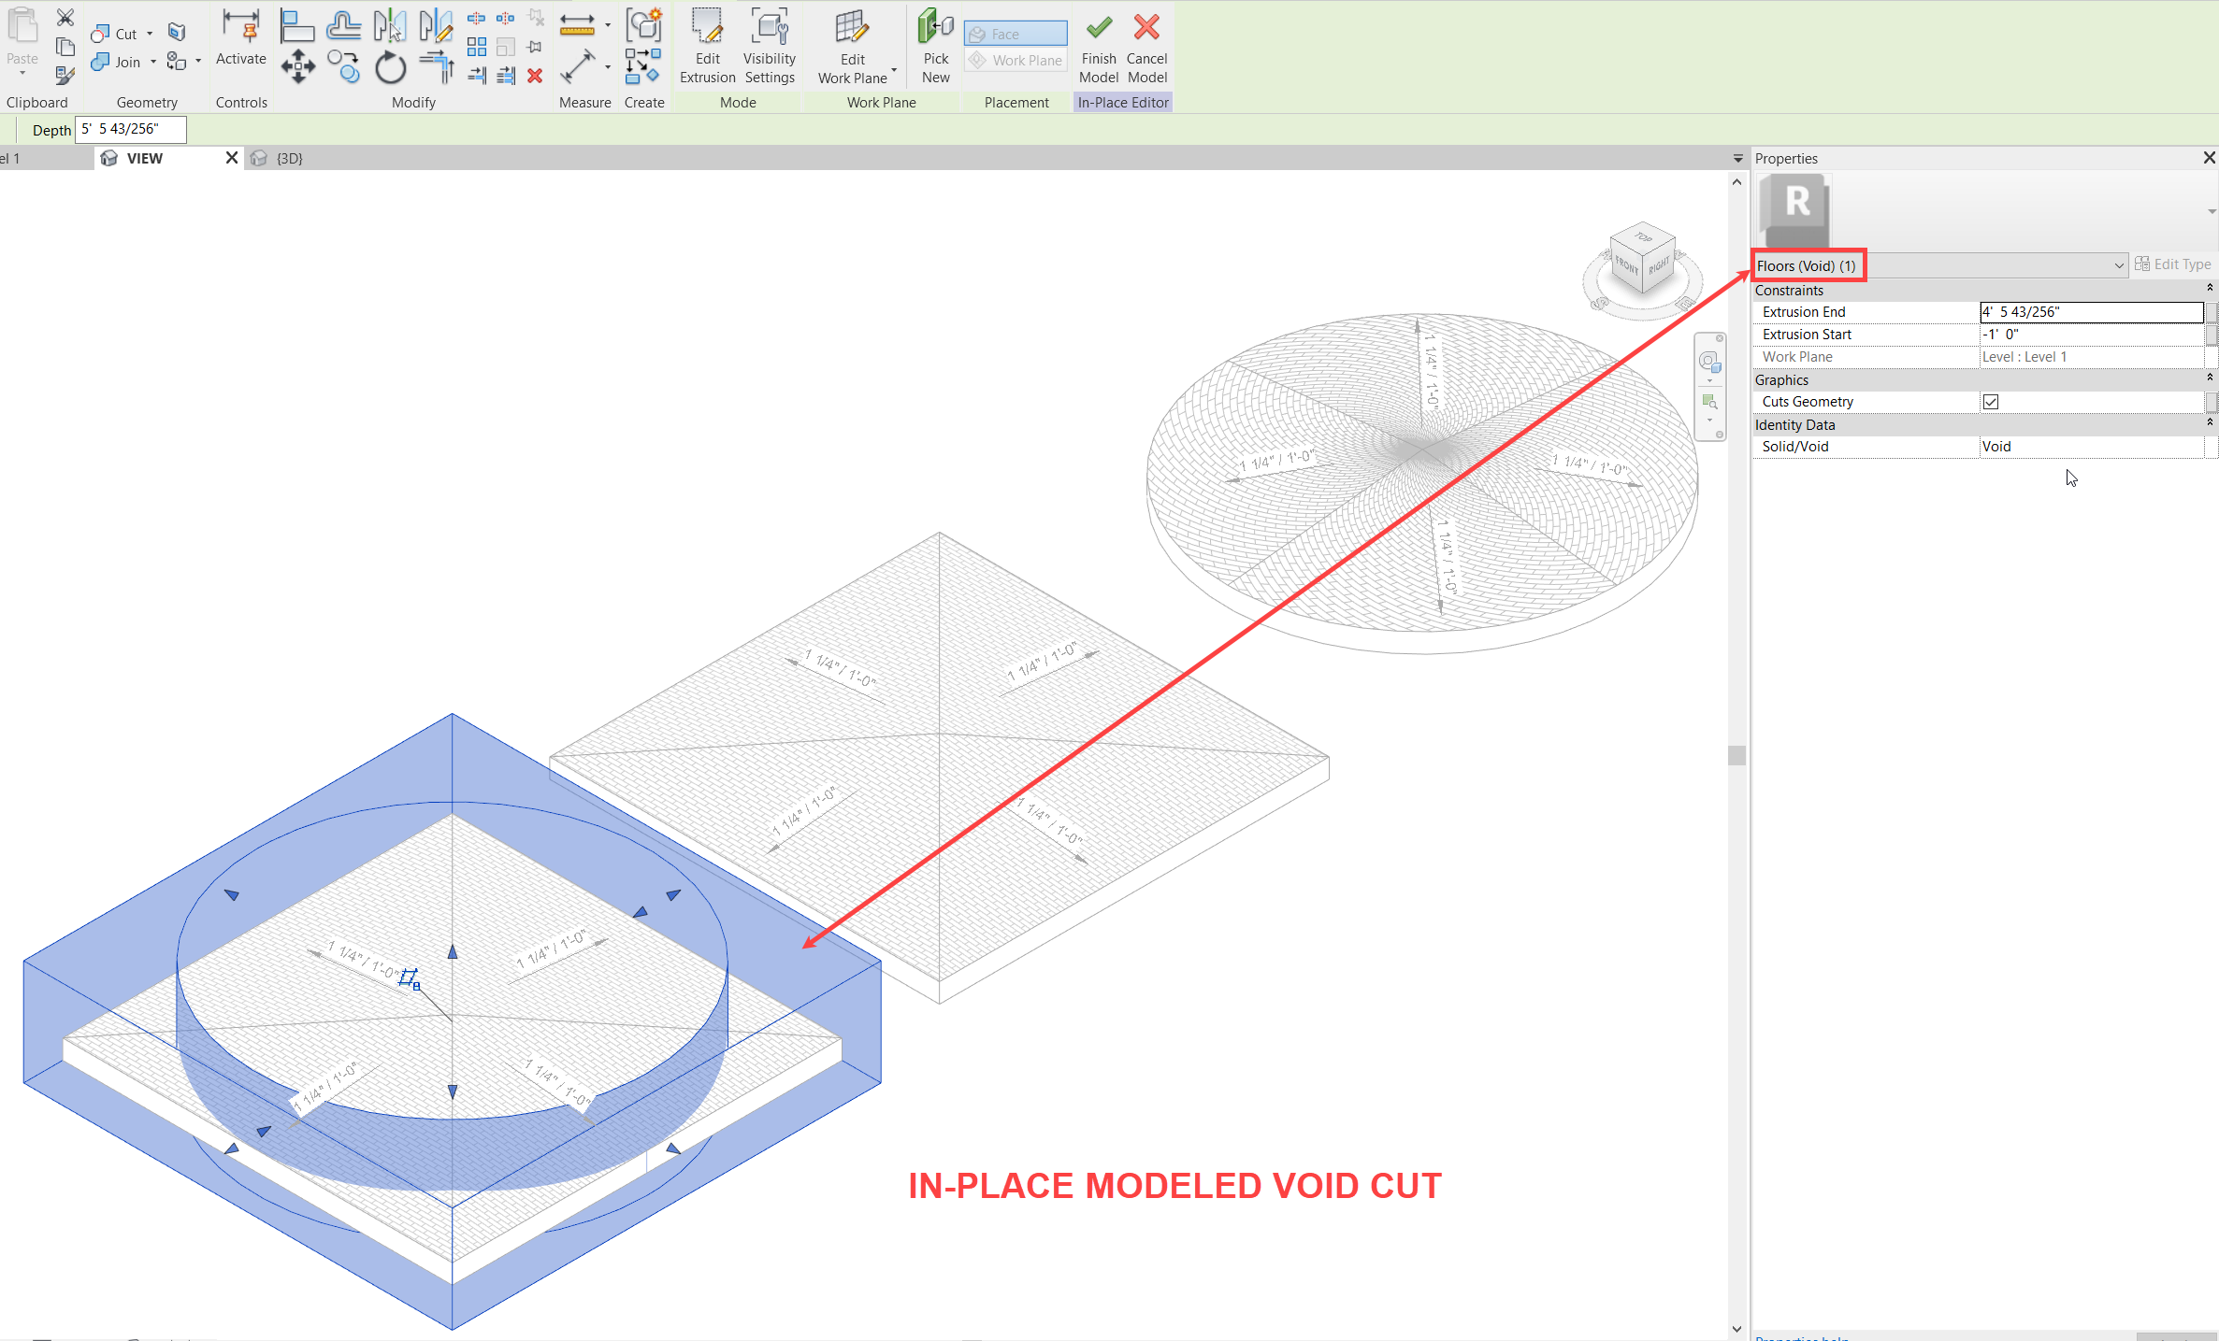Toggle the Face placement option
This screenshot has height=1341, width=2219.
1015,33
